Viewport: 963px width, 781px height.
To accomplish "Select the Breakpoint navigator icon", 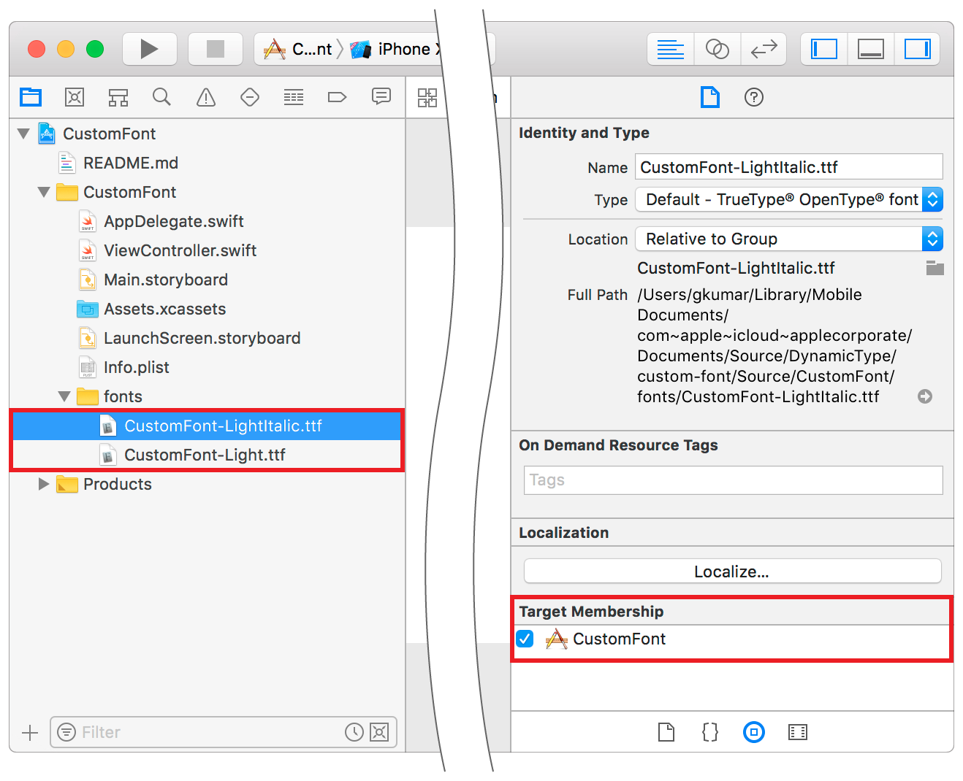I will [337, 97].
